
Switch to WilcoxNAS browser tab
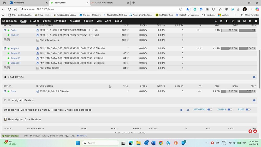click(28, 3)
